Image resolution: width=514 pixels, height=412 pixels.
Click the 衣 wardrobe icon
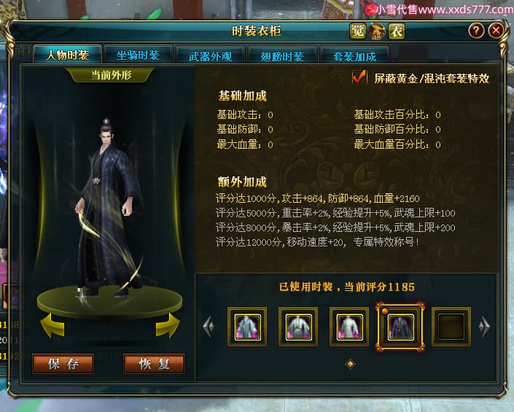pos(397,31)
